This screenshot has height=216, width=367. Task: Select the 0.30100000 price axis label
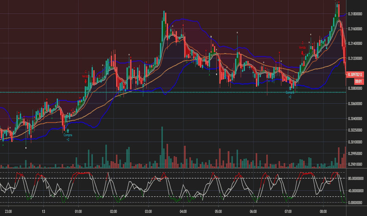coord(355,142)
